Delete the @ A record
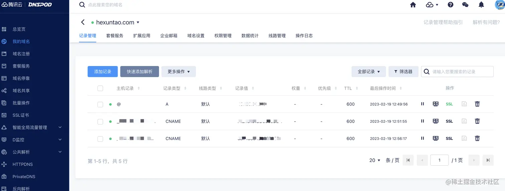 477,104
